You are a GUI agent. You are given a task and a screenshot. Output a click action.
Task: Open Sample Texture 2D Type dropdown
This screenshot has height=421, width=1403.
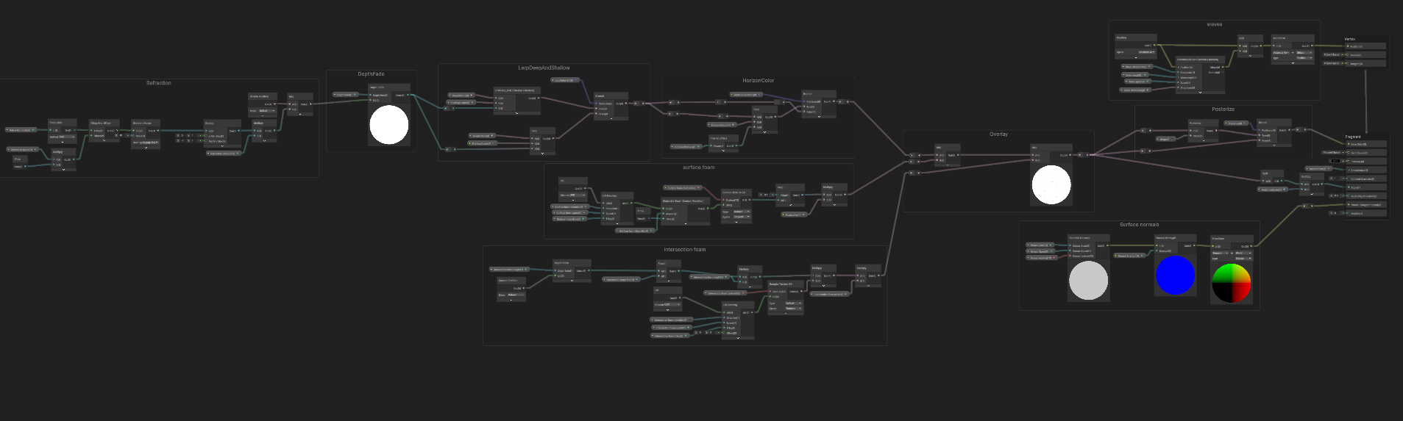pyautogui.click(x=793, y=303)
